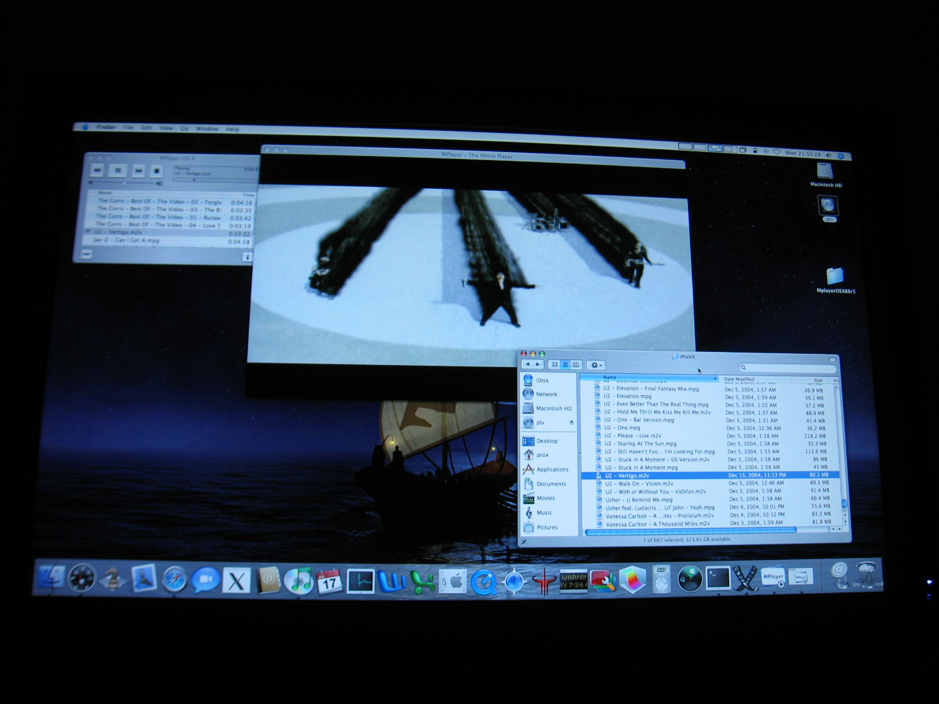The width and height of the screenshot is (939, 704).
Task: Click the Finder vertical scrollbar thumb
Action: coord(844,505)
